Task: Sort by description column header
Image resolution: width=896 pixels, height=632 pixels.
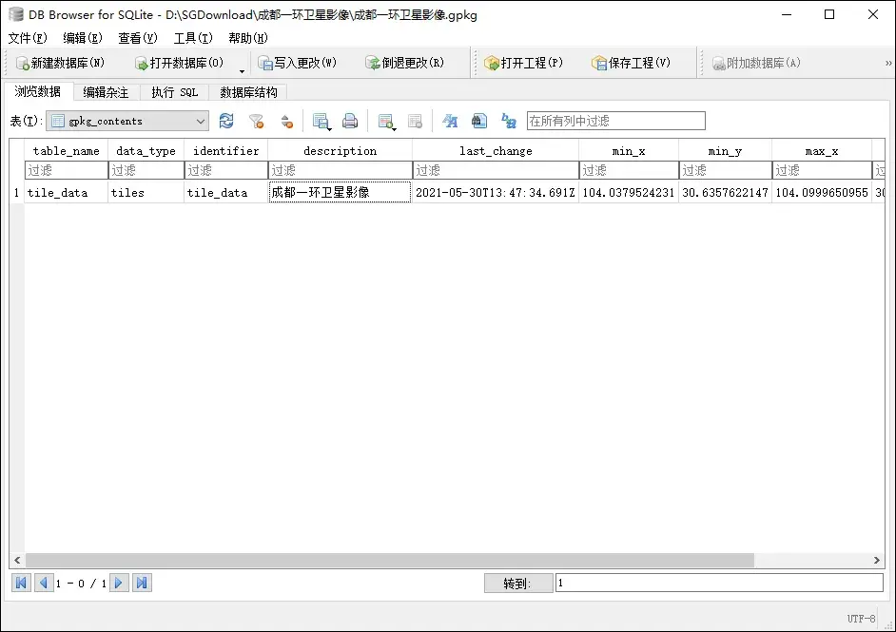Action: (x=340, y=151)
